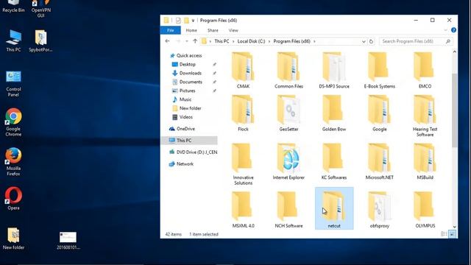Select the OLYMPUS folder

pos(425,210)
